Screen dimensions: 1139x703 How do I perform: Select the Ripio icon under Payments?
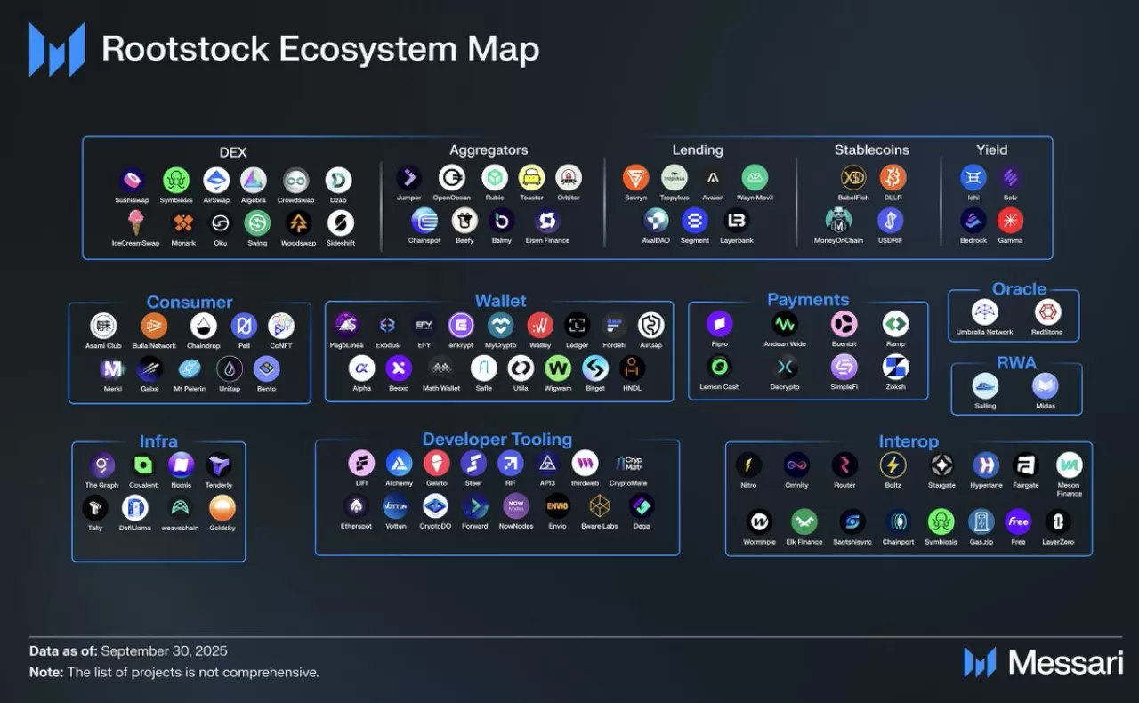[x=719, y=323]
